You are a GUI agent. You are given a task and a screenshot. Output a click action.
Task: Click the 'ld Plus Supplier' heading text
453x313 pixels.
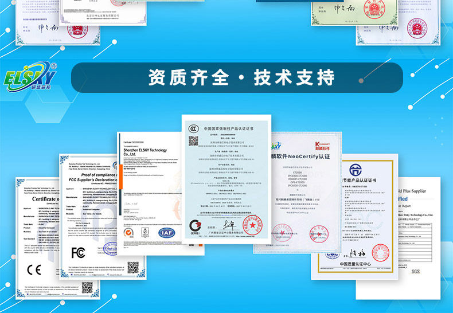tap(412, 191)
